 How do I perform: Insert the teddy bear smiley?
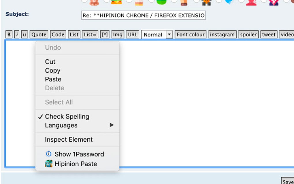pyautogui.click(x=94, y=3)
